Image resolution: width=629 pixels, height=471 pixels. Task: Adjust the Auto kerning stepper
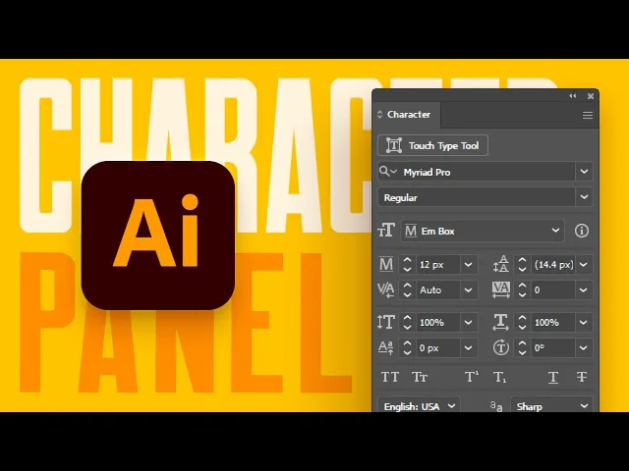pos(407,290)
